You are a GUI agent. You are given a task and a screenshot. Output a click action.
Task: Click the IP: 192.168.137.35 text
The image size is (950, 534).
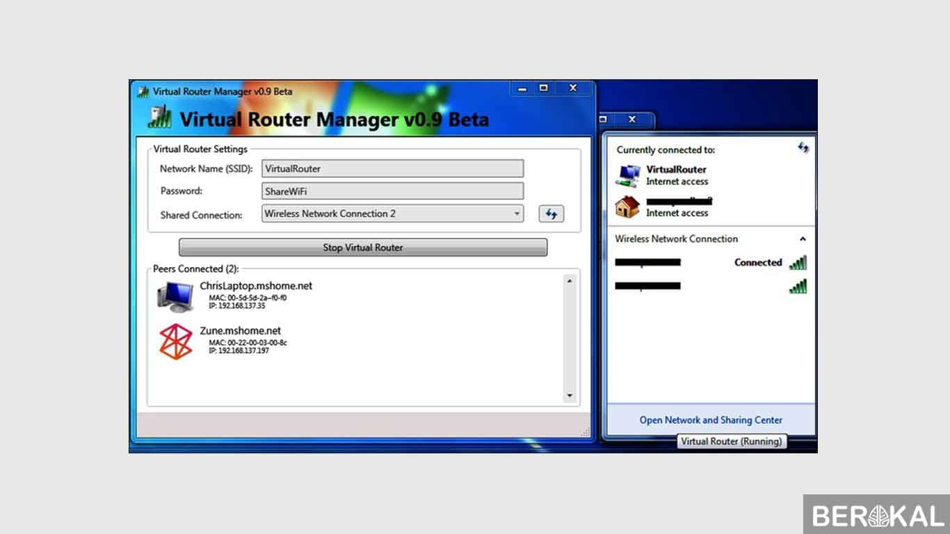[236, 305]
